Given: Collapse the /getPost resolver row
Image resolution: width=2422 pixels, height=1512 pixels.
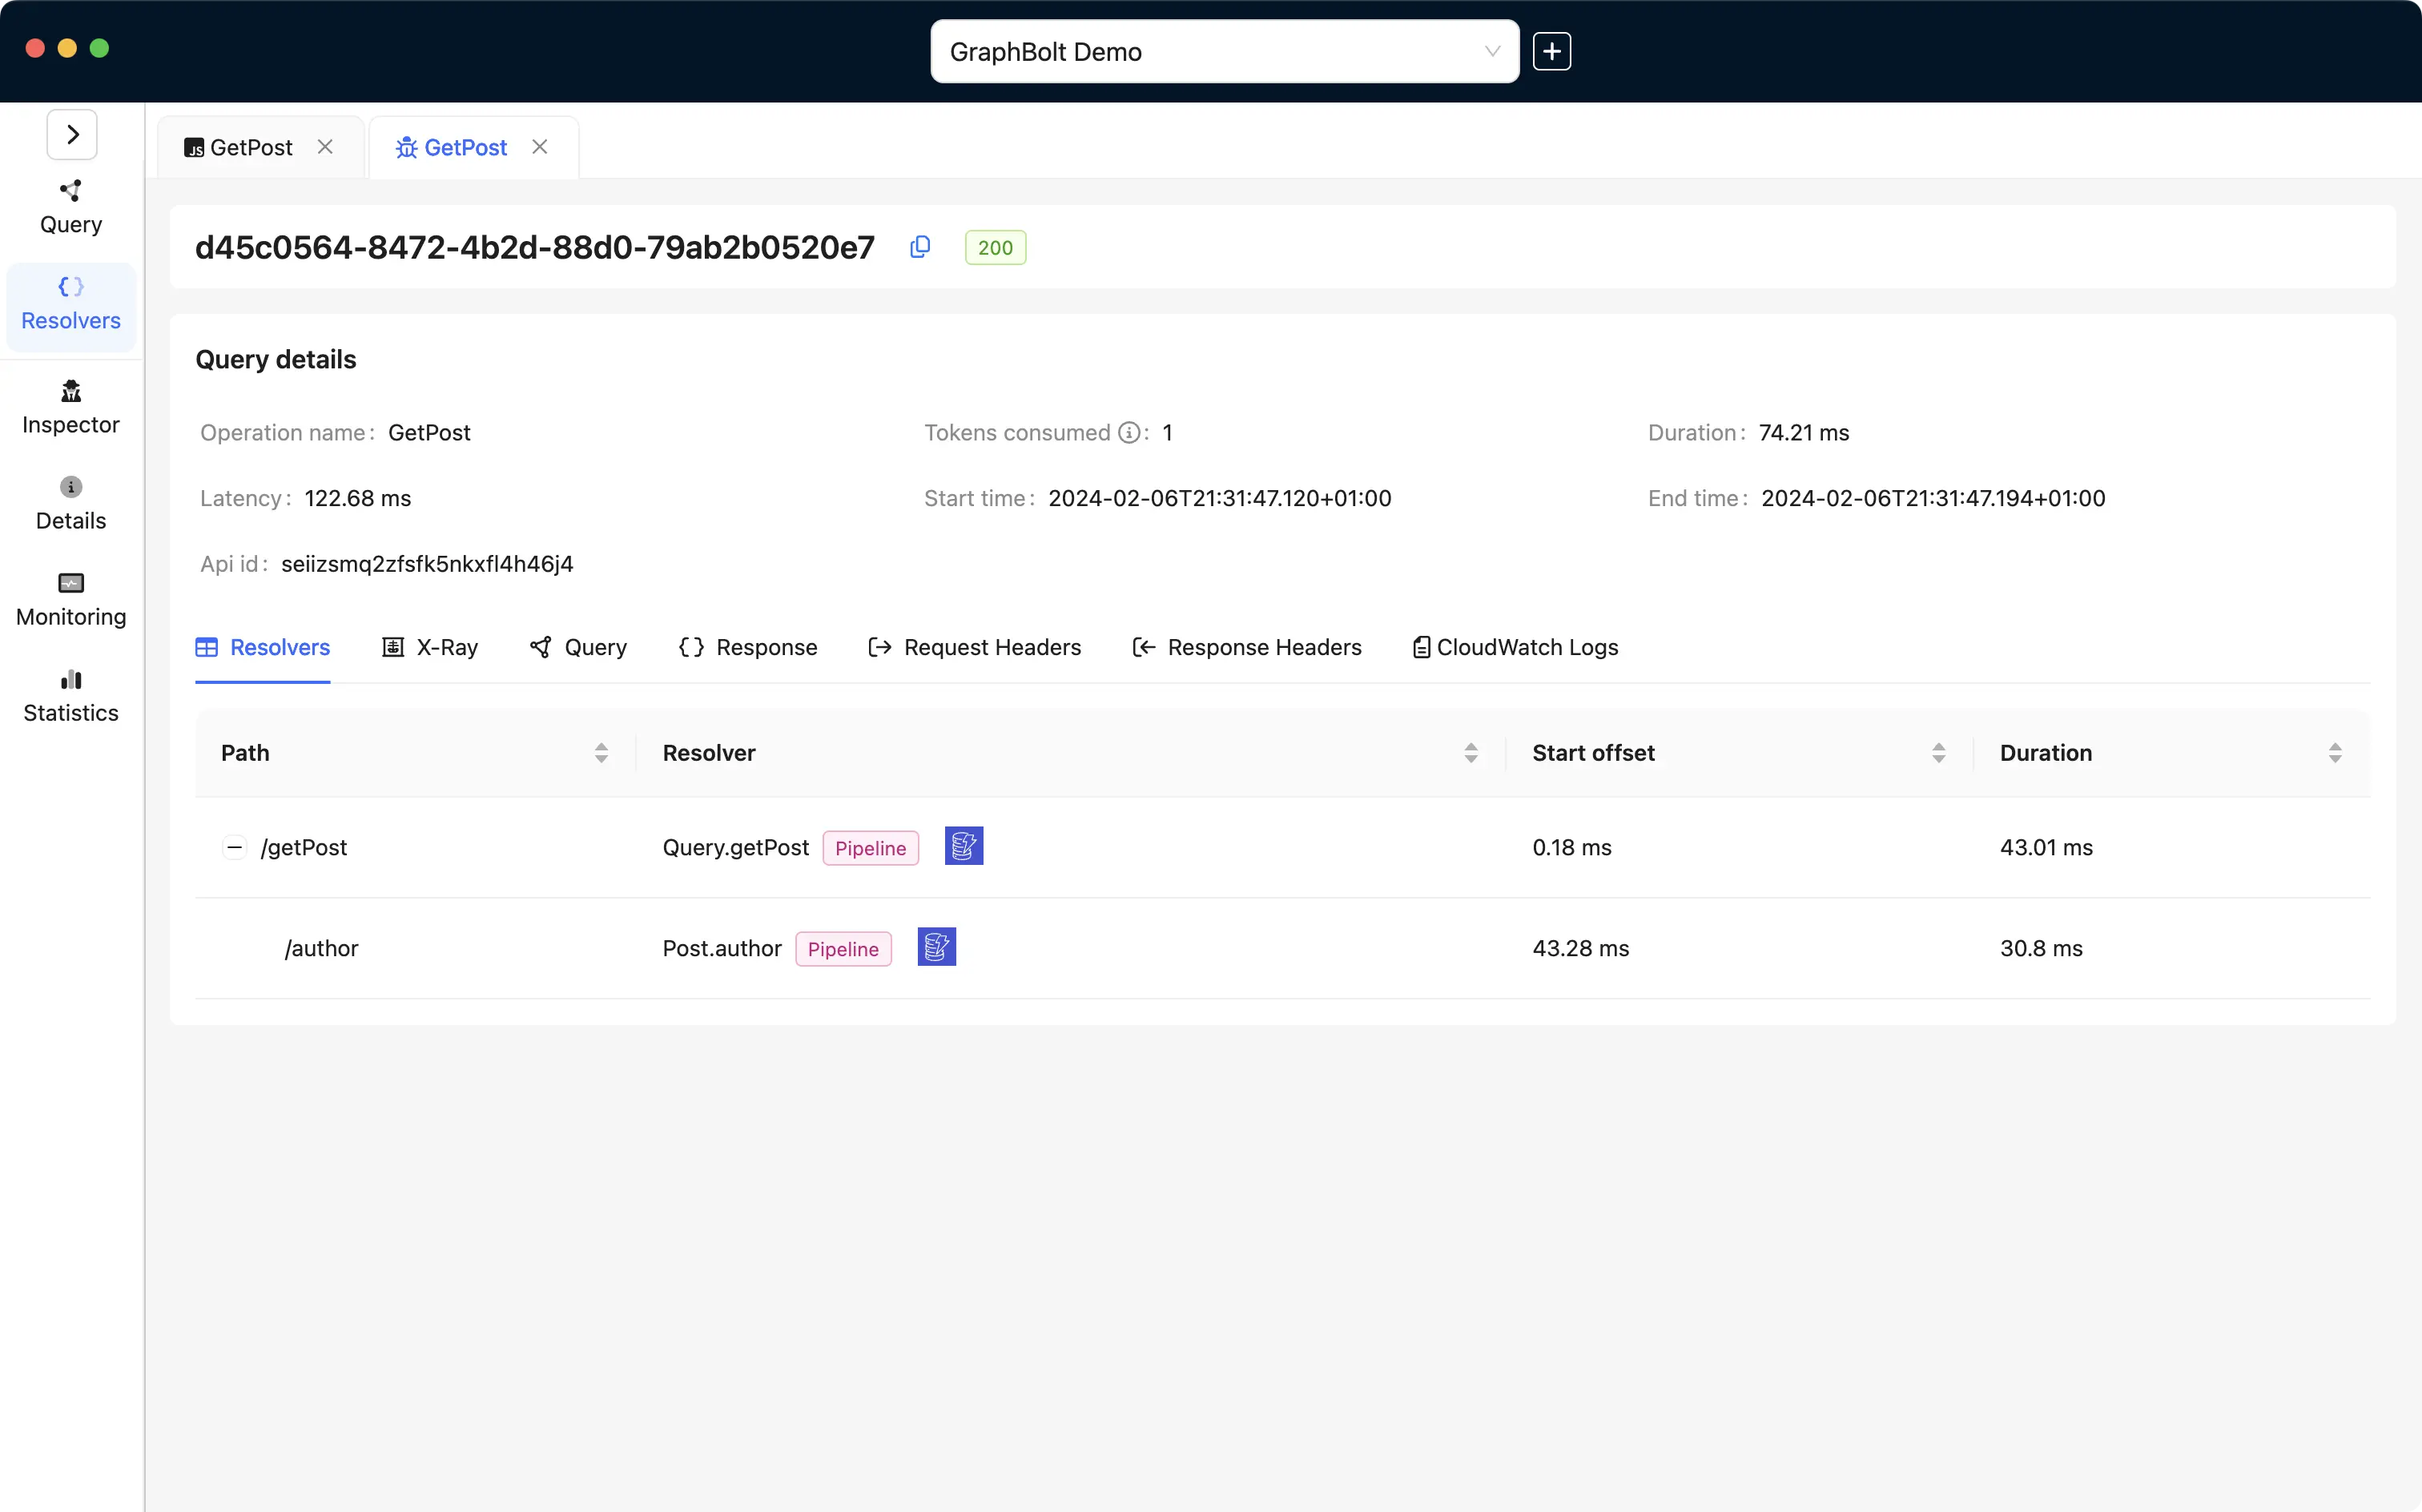Looking at the screenshot, I should click(x=234, y=847).
